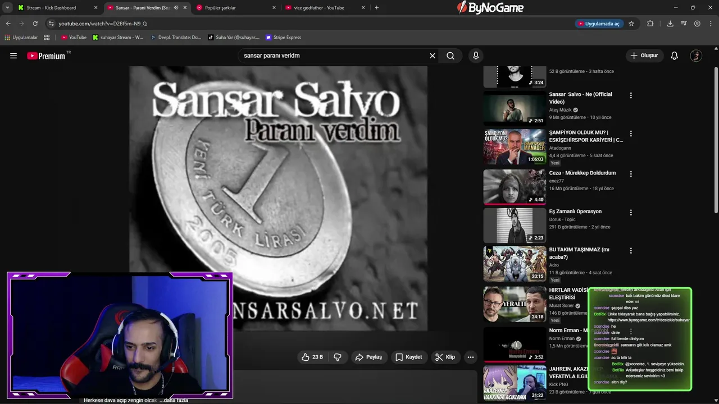View site information icon in address bar
Viewport: 719px width, 404px height.
pos(51,24)
